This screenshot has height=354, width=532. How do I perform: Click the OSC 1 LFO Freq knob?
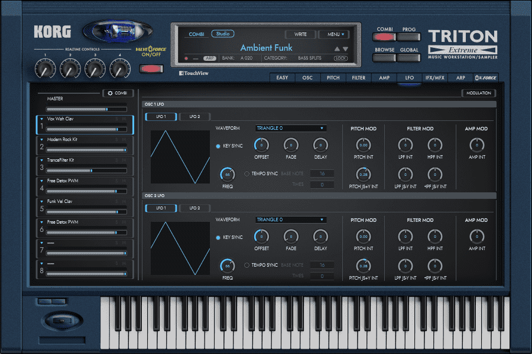(228, 175)
